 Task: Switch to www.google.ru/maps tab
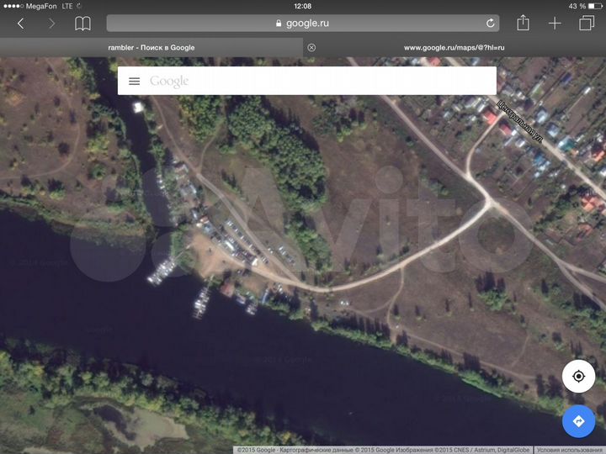tap(454, 47)
